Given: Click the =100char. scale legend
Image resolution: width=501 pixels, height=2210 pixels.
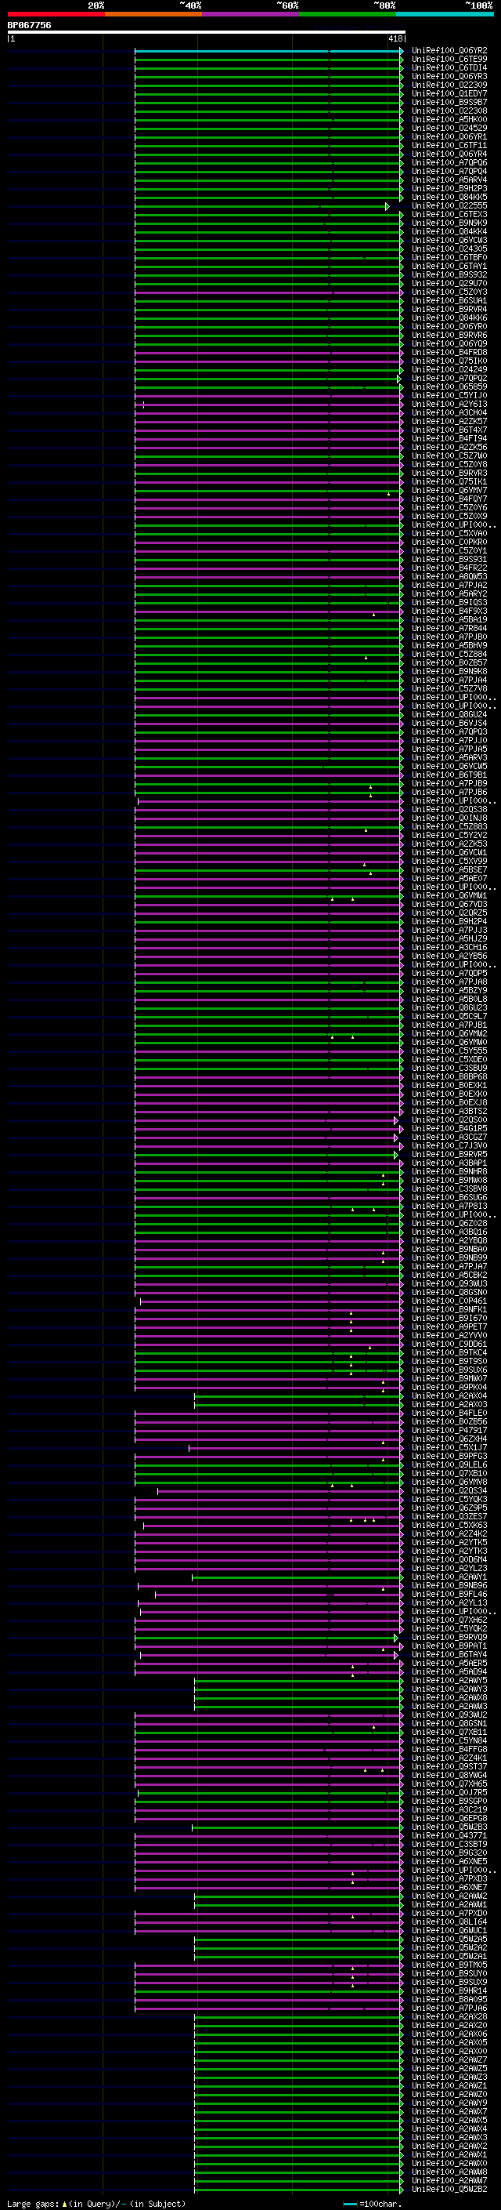Looking at the screenshot, I should click(372, 2204).
